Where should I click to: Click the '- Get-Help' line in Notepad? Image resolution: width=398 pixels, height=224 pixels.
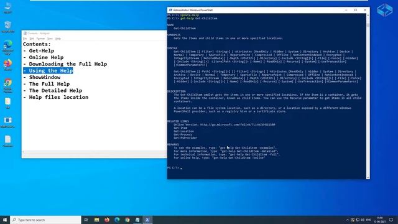click(x=39, y=51)
